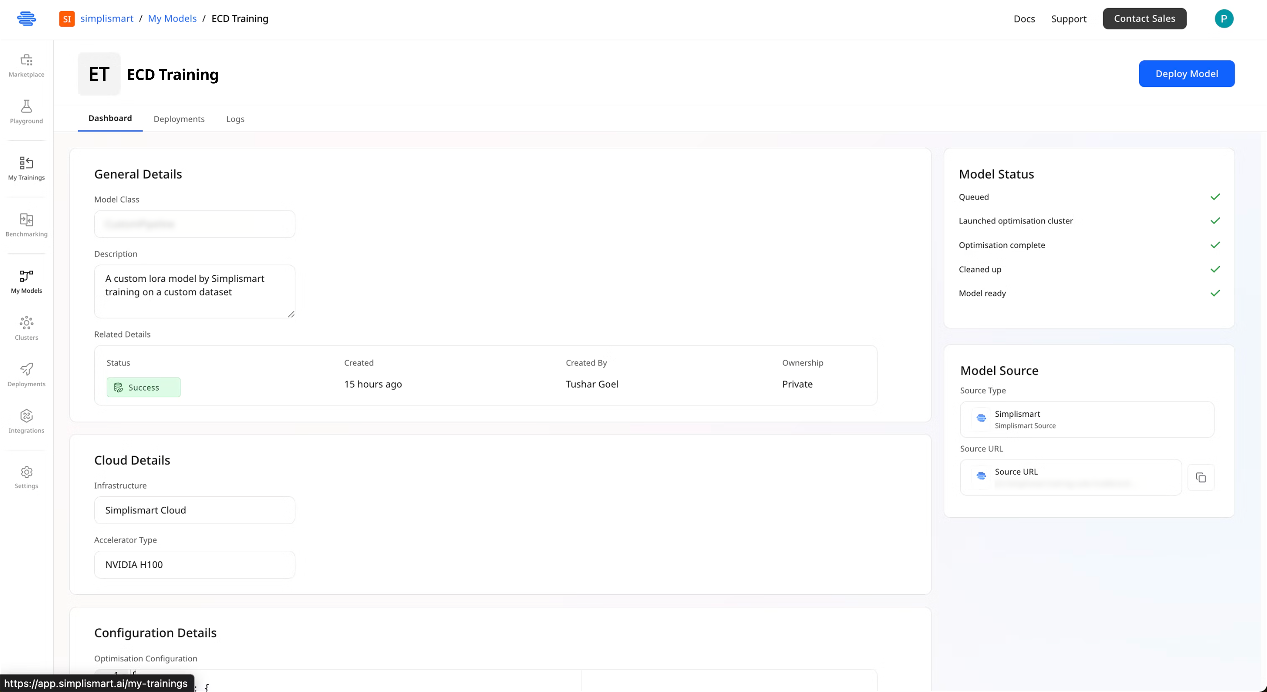
Task: Open the P user avatar menu
Action: (1224, 19)
